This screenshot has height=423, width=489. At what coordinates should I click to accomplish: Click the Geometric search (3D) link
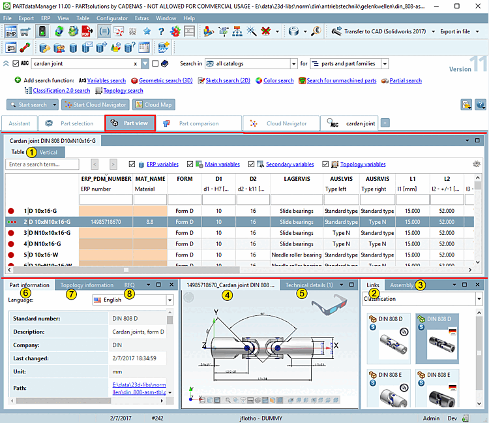pos(165,80)
